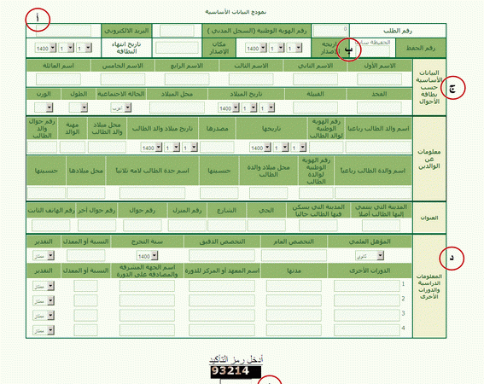Open the التقدير grade dropdown for course row 4
The height and width of the screenshot is (384, 484).
tap(44, 330)
